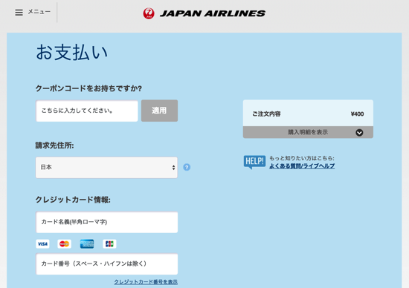This screenshot has width=409, height=288.
Task: Click the HELP! speech bubble icon
Action: coord(254,163)
